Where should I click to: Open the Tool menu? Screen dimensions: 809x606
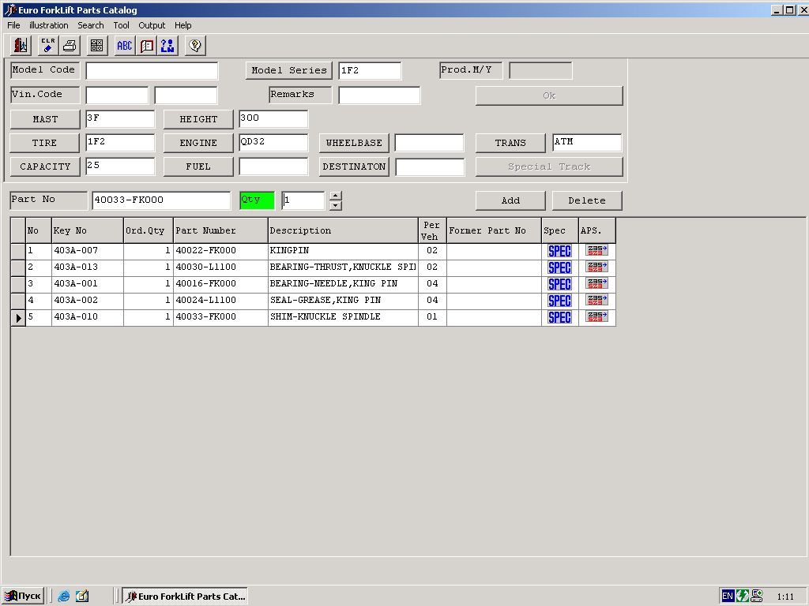(121, 25)
